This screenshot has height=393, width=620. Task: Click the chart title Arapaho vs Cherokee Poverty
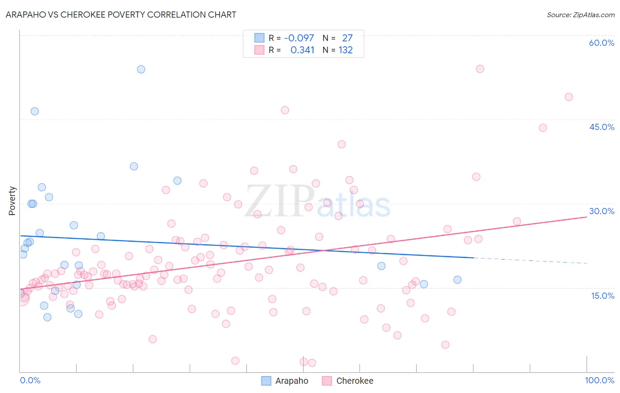[x=121, y=15]
